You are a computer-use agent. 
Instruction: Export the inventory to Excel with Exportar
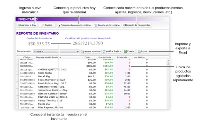[129, 51]
